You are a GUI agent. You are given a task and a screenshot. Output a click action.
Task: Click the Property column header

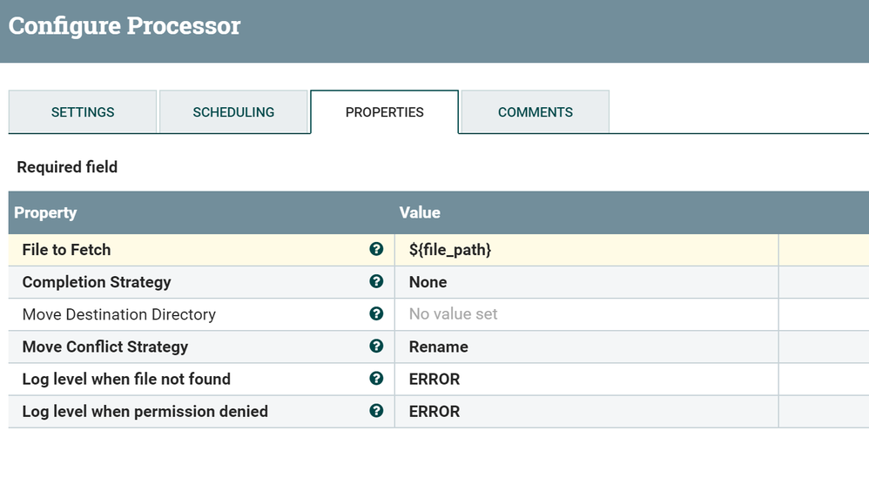(45, 212)
